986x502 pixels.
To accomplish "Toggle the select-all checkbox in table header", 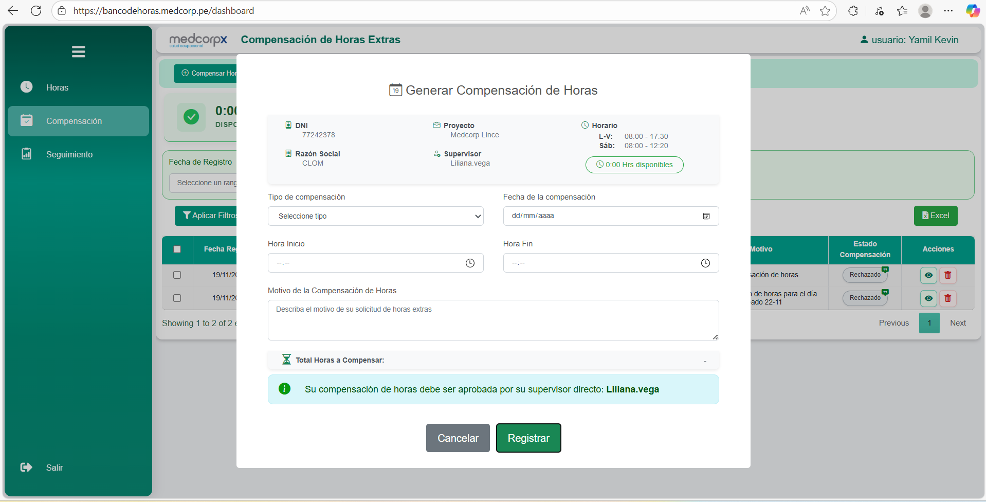I will point(177,249).
